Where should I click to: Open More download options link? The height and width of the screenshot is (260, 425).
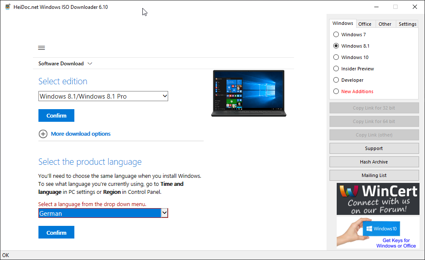[x=81, y=134]
